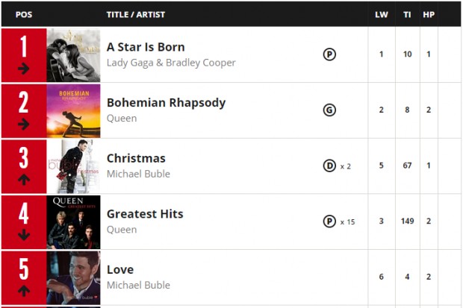Click the LW column header

click(x=381, y=14)
